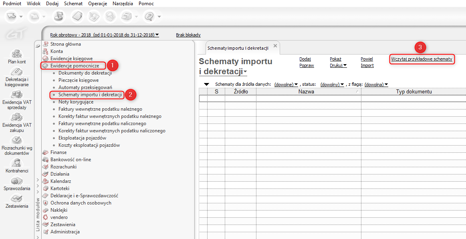Screen dimensions: 466x239
Task: Click the blank page toolbar icon
Action: 77,16
